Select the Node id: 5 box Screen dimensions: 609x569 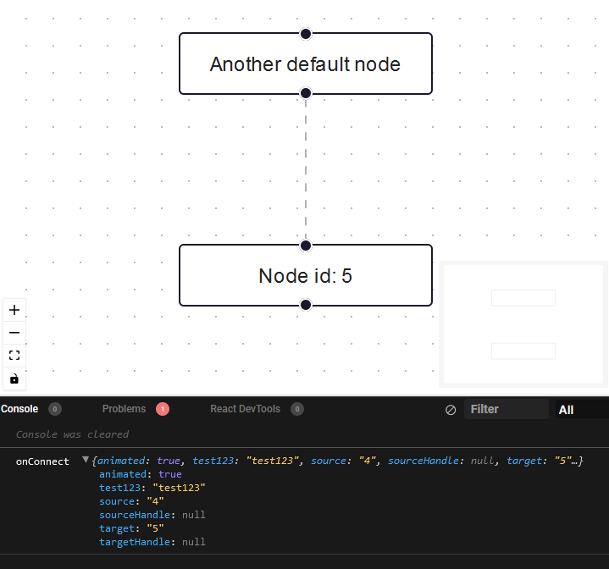(x=306, y=275)
